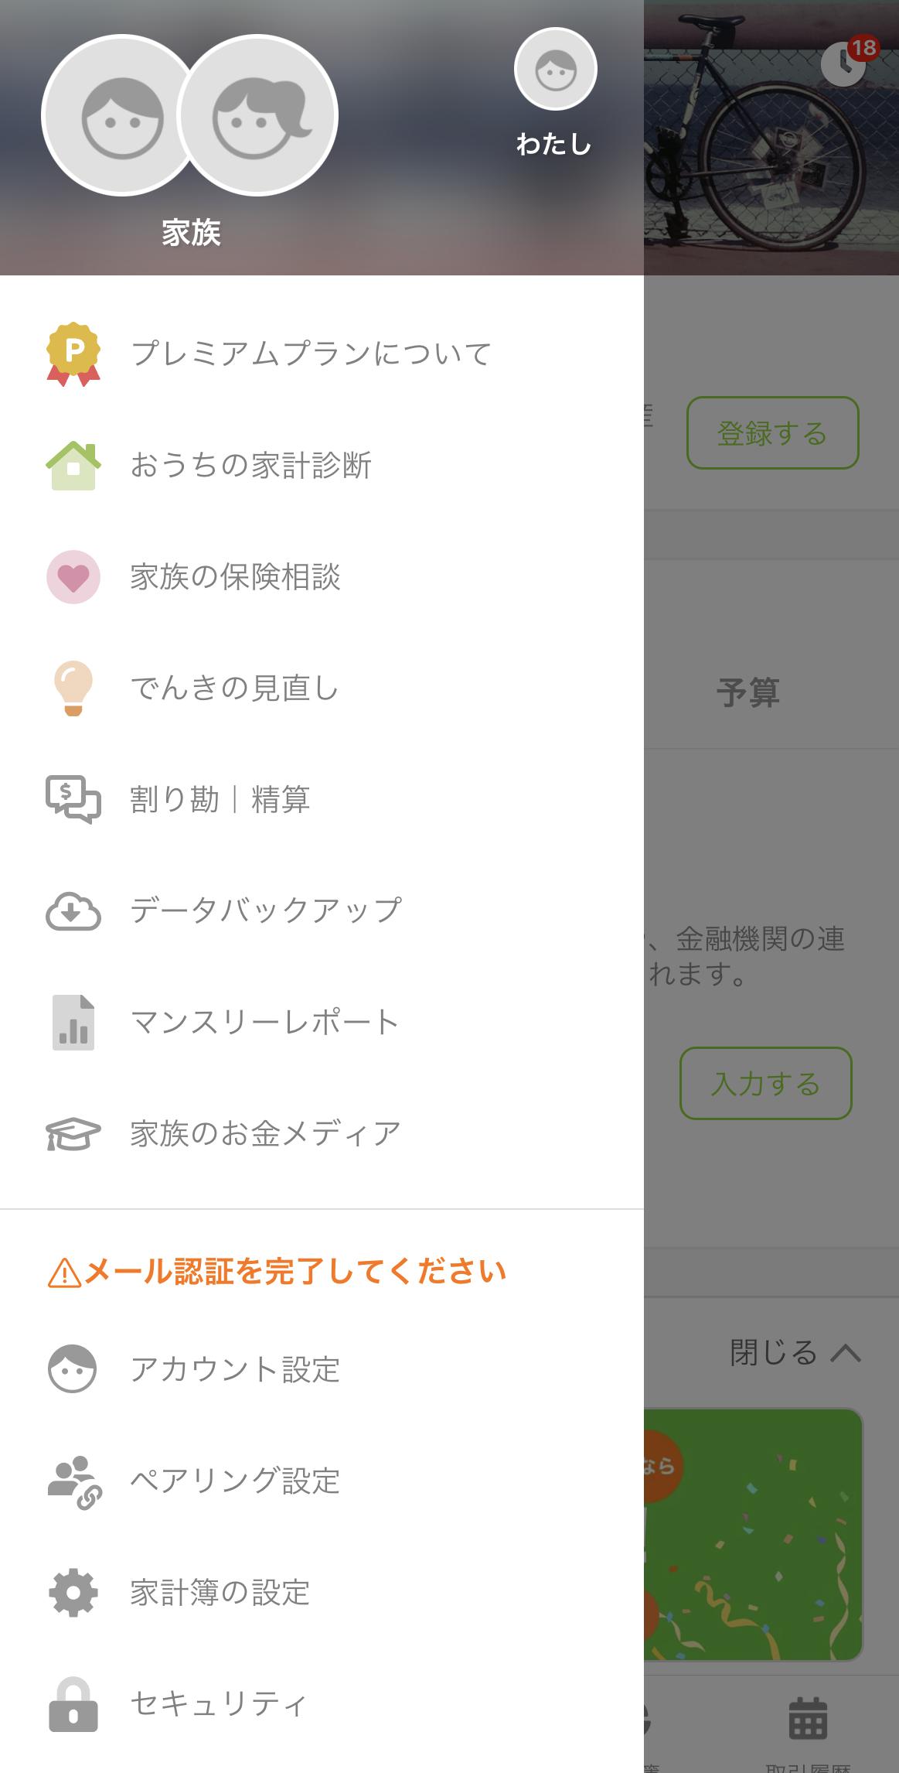Switch to the わたし profile avatar
The width and height of the screenshot is (899, 1773).
pyautogui.click(x=555, y=70)
